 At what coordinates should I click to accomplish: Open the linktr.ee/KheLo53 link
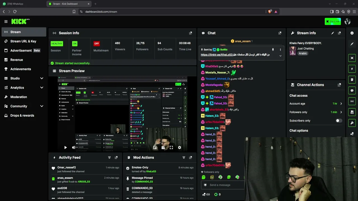(217, 55)
